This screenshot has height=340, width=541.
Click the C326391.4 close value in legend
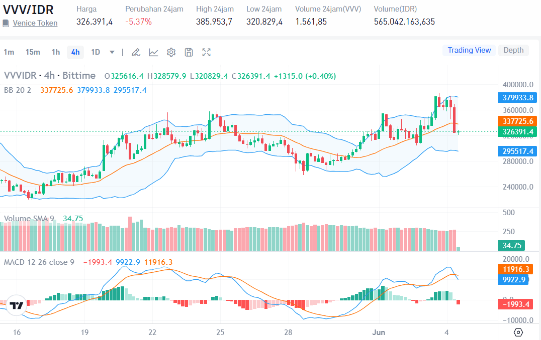(x=251, y=76)
